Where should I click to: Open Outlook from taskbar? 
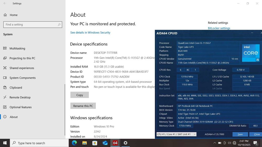[x=105, y=143]
